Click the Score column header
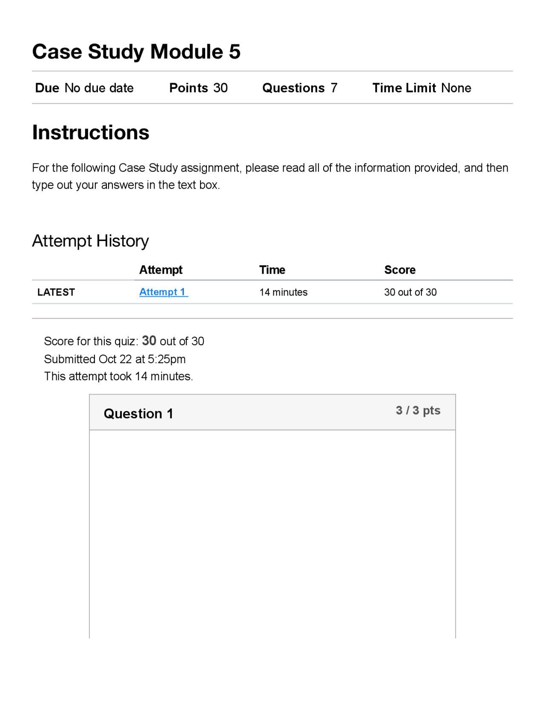 [x=399, y=270]
